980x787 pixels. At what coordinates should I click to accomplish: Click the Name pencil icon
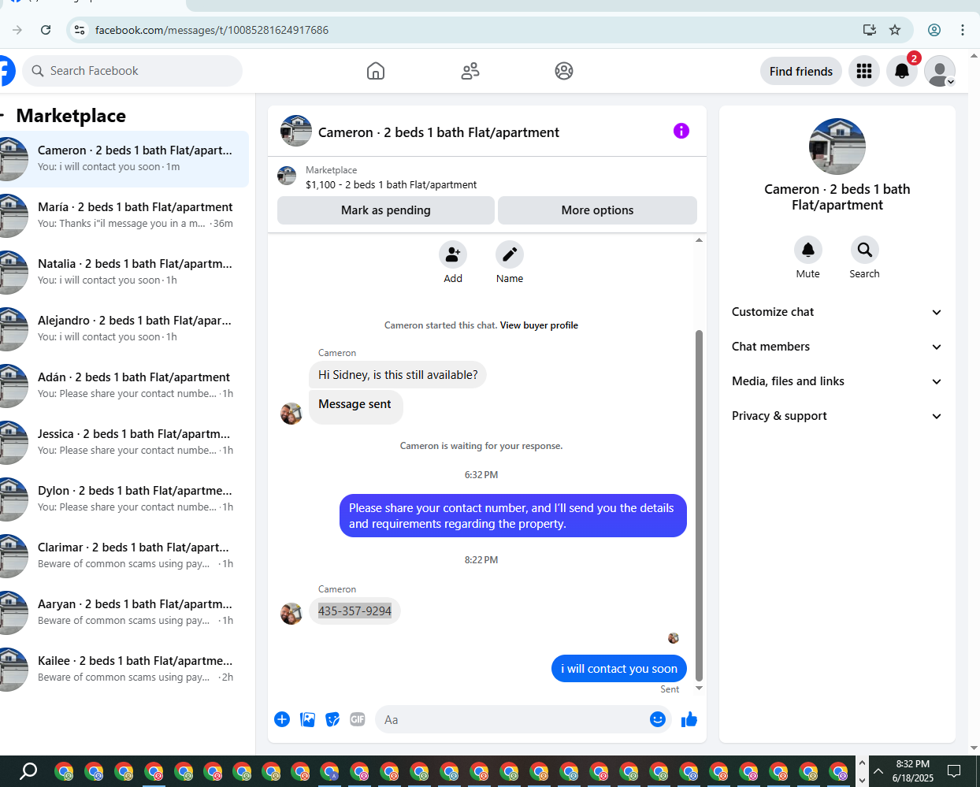510,254
